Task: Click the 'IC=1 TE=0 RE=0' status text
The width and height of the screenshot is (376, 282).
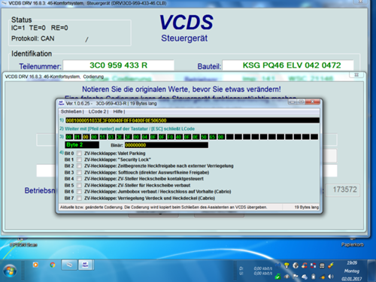Action: (x=39, y=28)
